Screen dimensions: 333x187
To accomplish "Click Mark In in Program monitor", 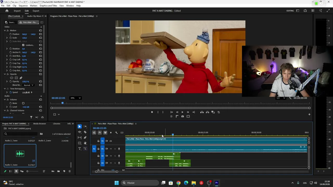I will point(158,112).
